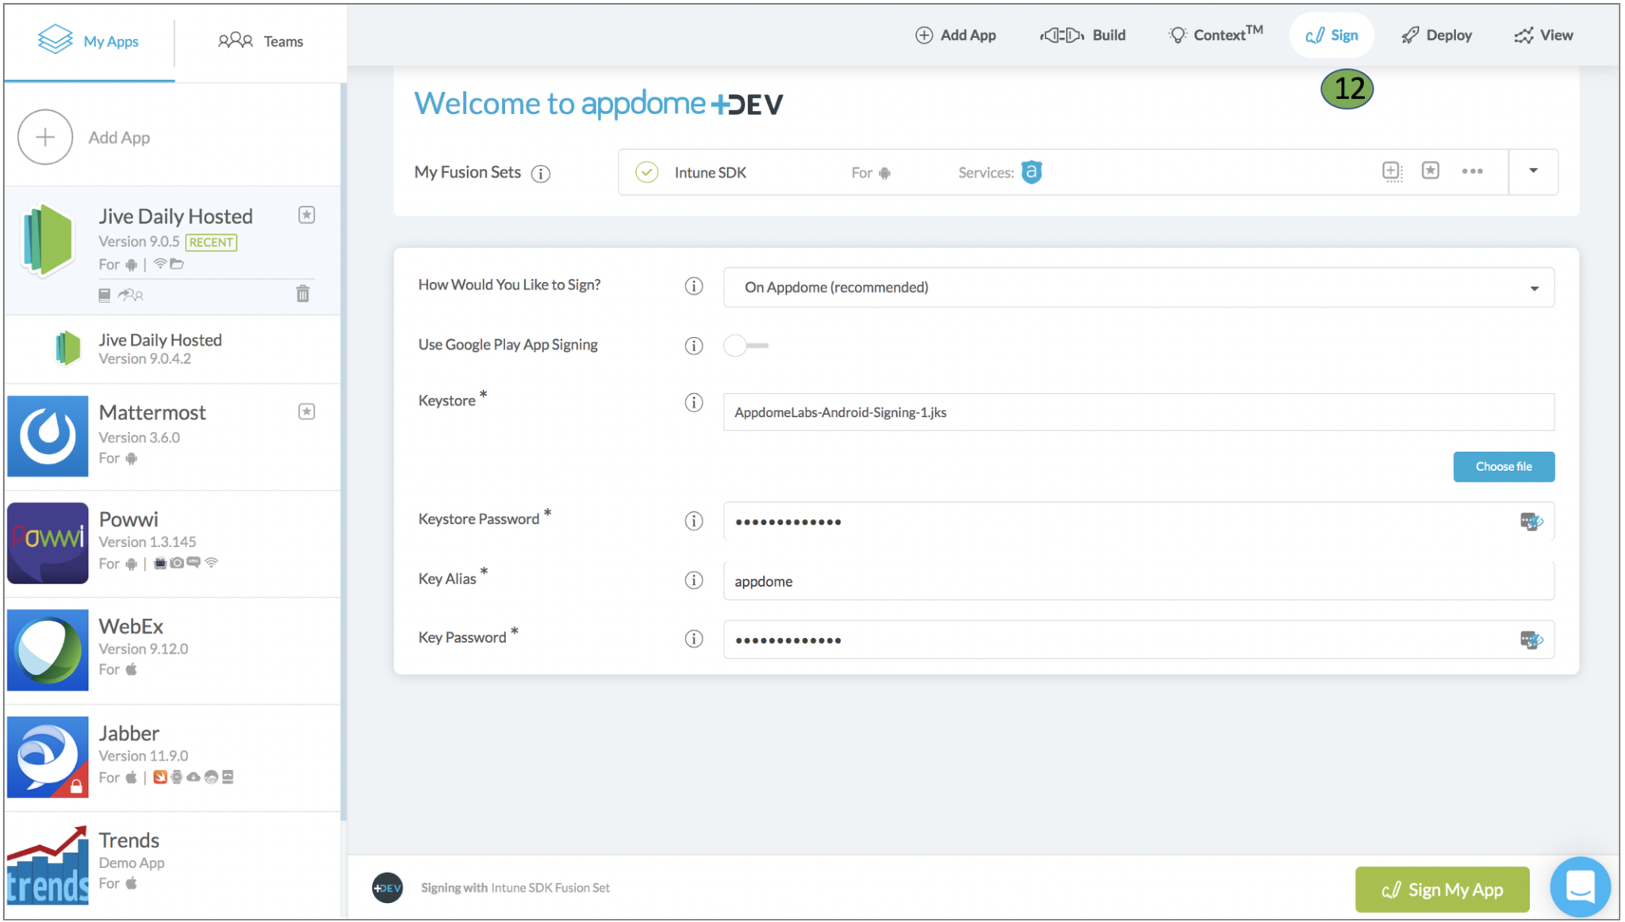The image size is (1625, 922).
Task: Favorite the Mattermost app star
Action: coord(307,411)
